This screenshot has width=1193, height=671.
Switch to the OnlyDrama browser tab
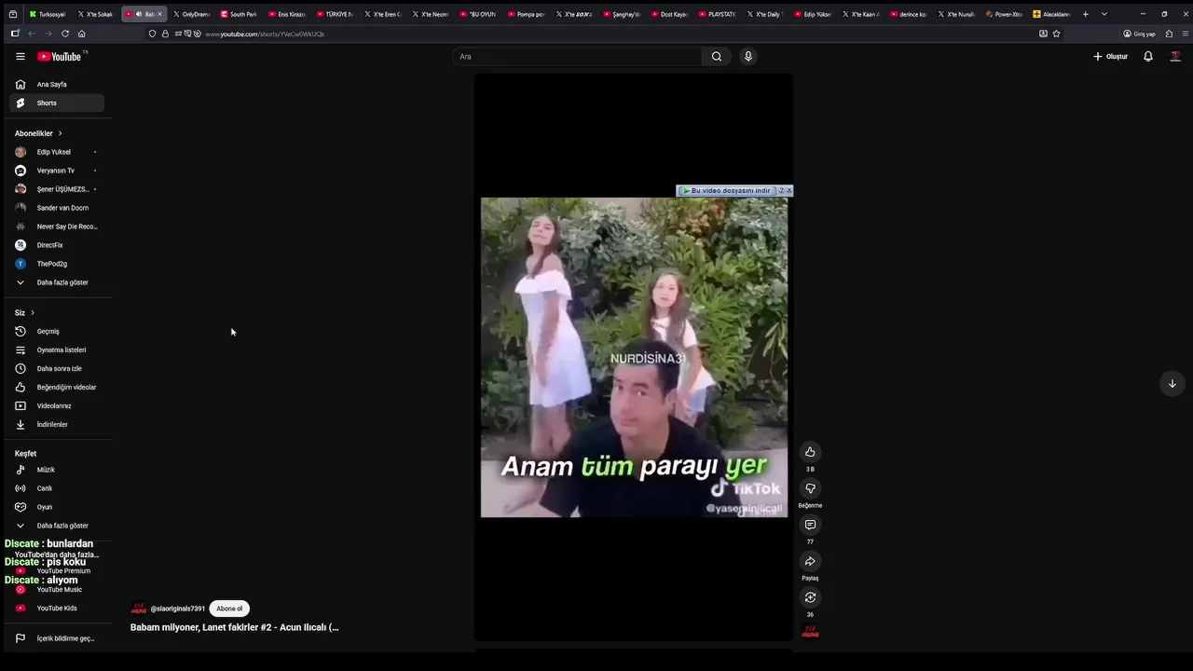[191, 14]
